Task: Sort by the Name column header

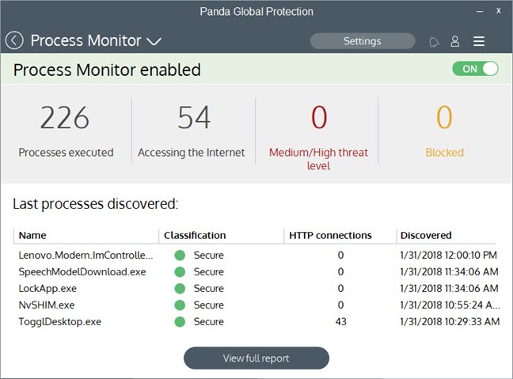Action: click(32, 236)
